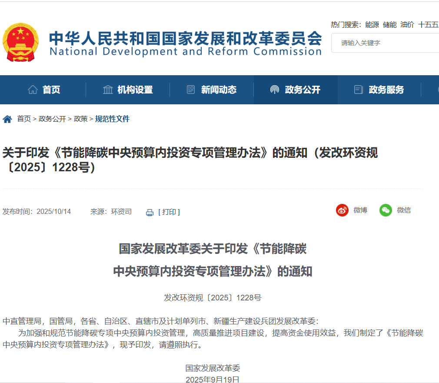Go to 政务公开 in breadcrumb

[x=52, y=119]
